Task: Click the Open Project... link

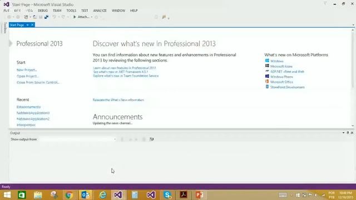Action: point(27,76)
